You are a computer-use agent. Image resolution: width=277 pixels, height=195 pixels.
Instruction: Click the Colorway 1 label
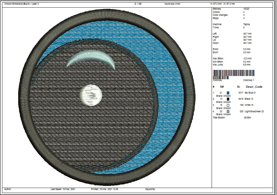[249, 80]
